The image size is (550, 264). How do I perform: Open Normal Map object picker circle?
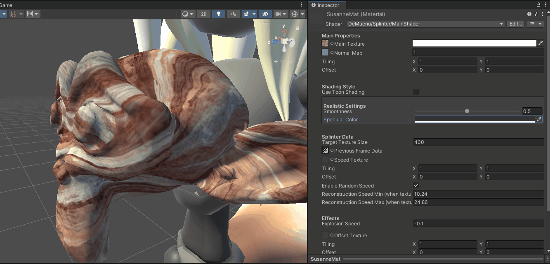[x=332, y=53]
